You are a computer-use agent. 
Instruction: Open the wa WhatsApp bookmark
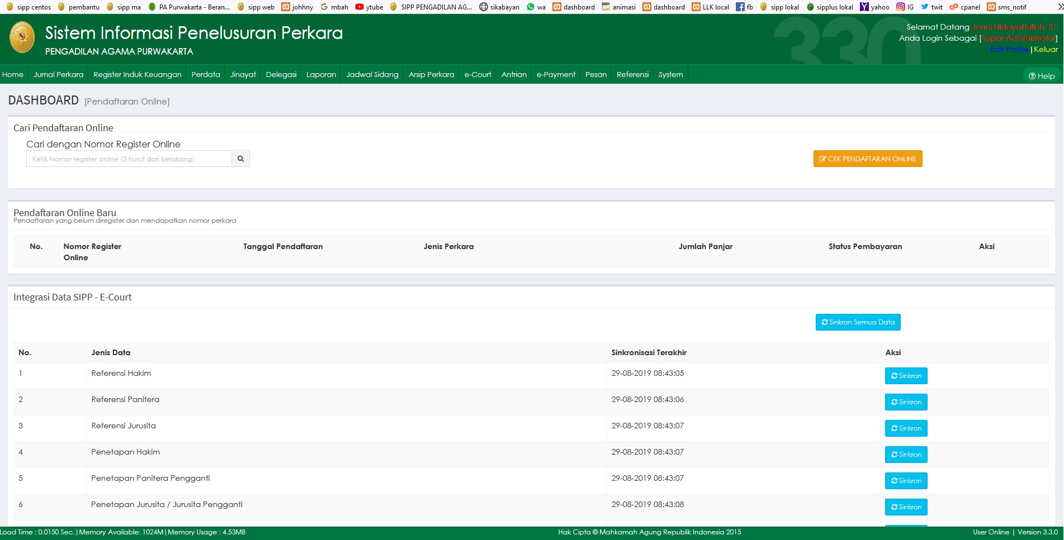coord(536,7)
